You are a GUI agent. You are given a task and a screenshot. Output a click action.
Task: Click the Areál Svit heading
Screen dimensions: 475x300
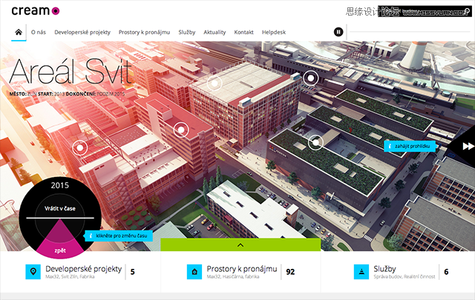tap(71, 71)
